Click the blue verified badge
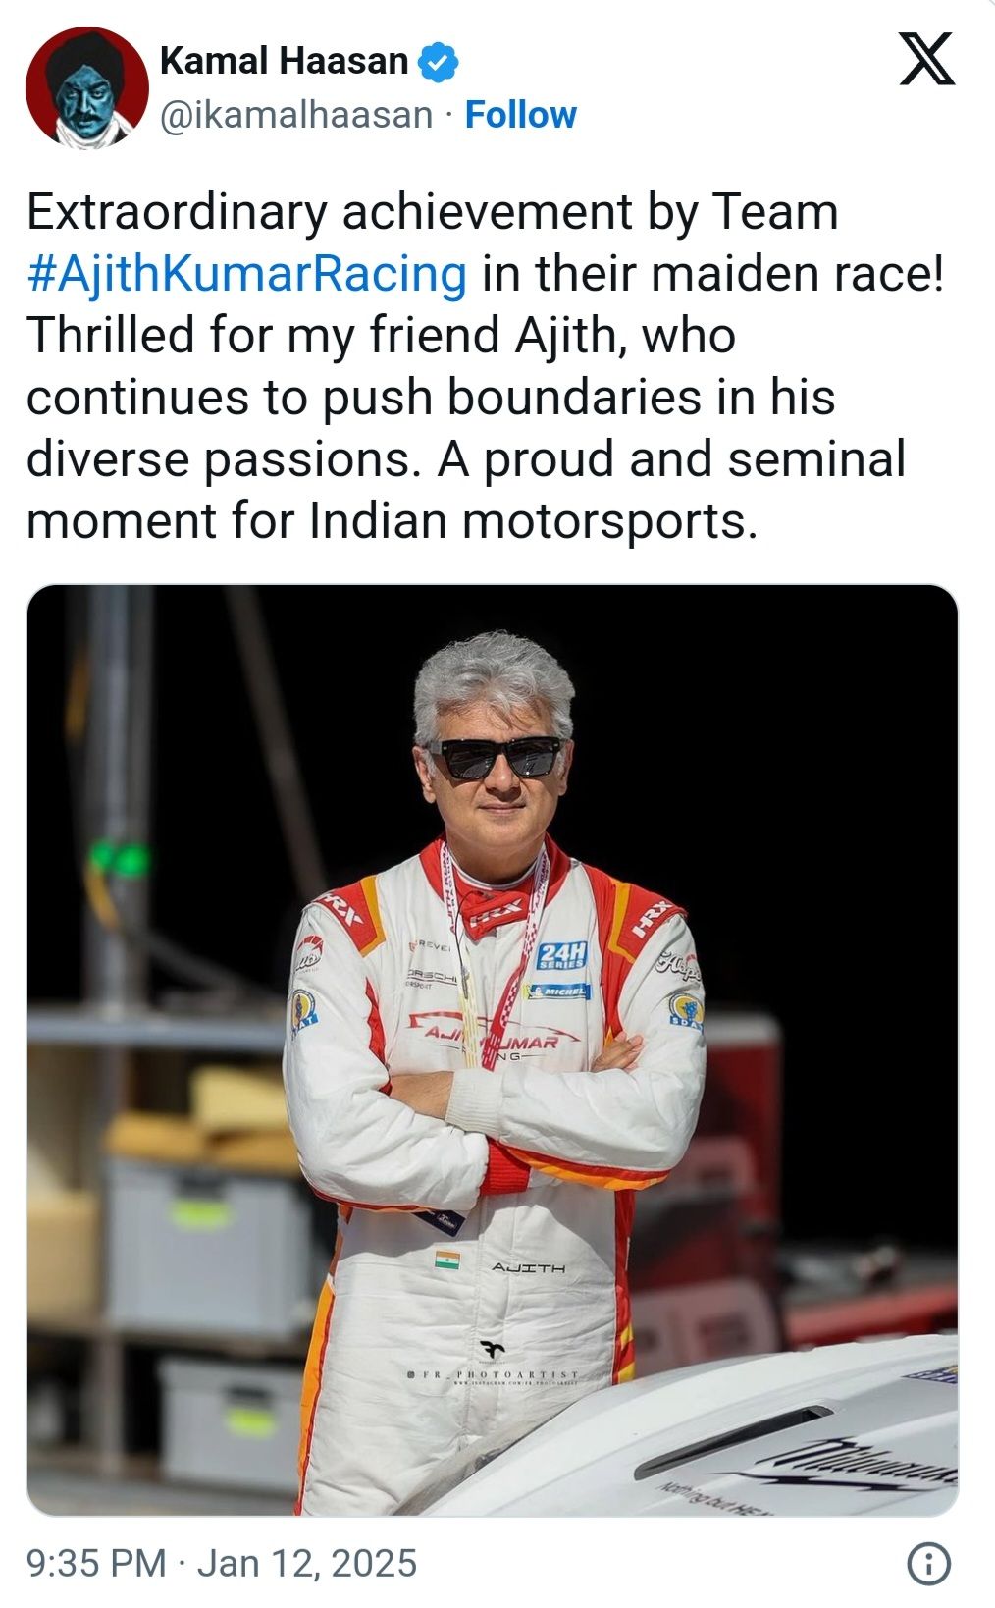 438,62
